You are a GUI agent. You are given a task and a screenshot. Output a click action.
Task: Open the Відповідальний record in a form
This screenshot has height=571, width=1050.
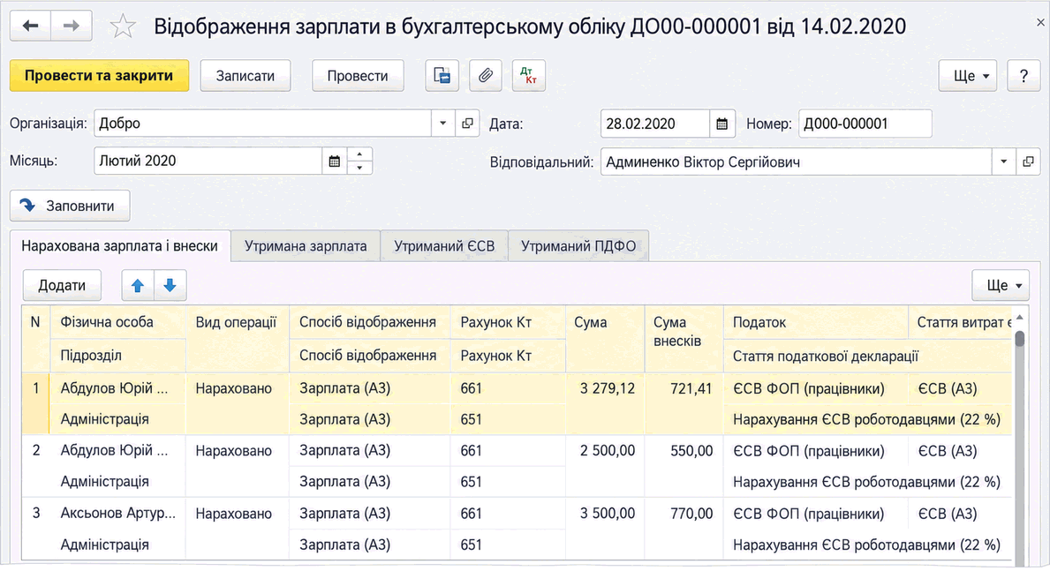pos(1028,162)
